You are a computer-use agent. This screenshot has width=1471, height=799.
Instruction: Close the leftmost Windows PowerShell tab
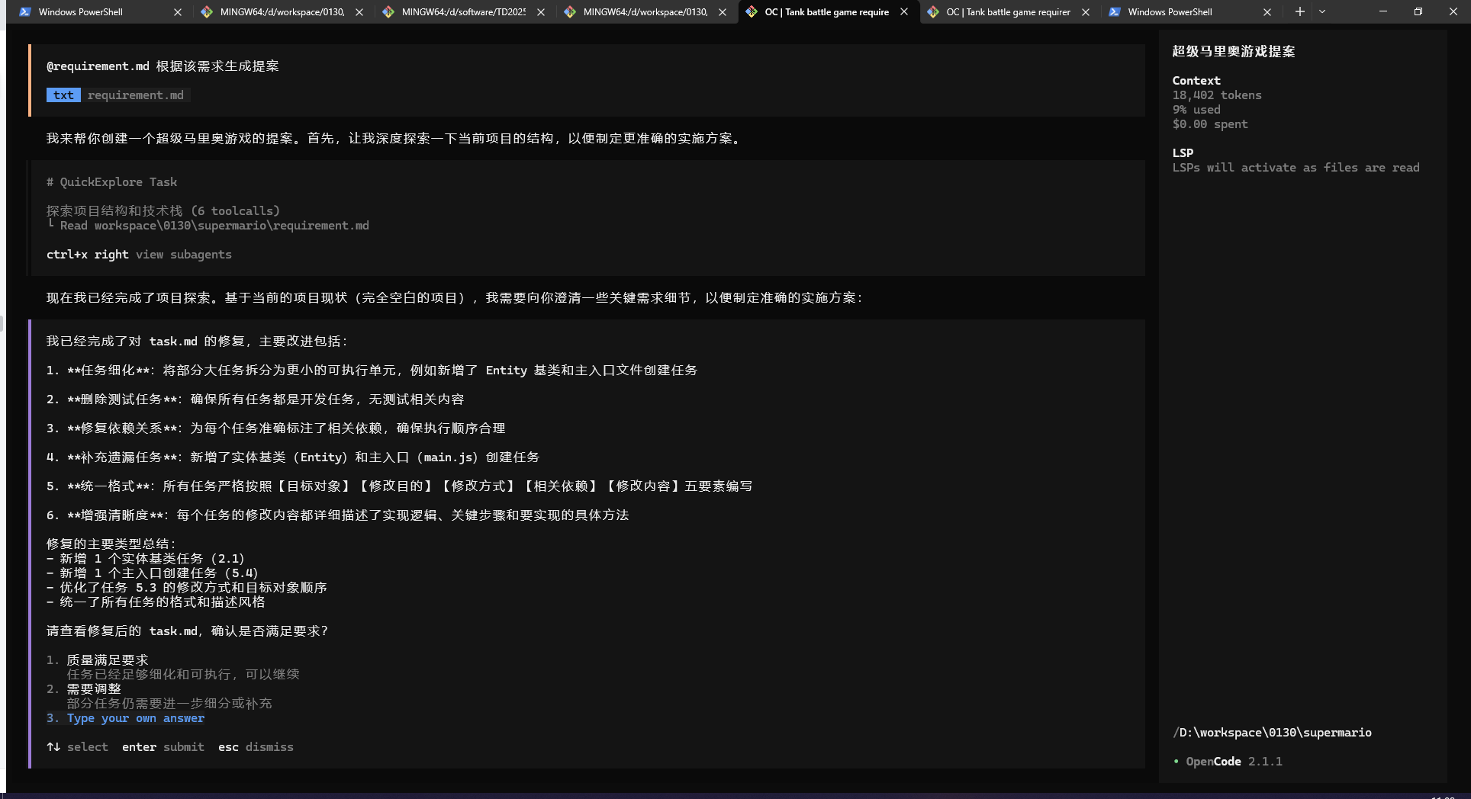178,12
